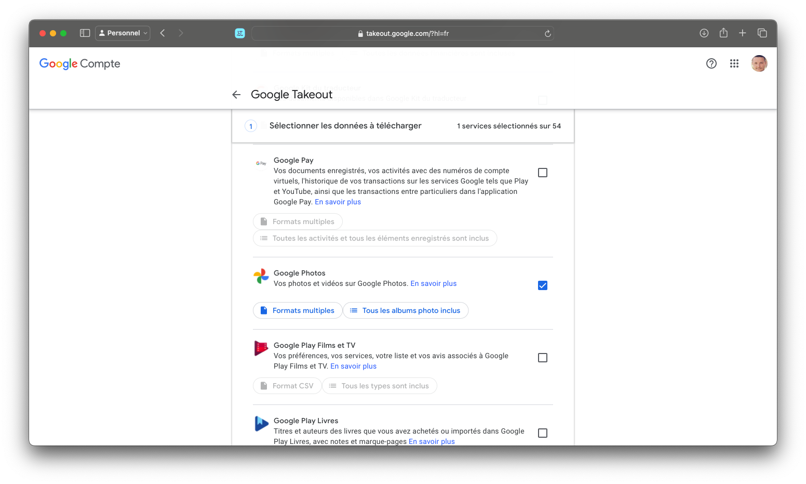Open the Google Compte logo link
This screenshot has height=484, width=806.
pyautogui.click(x=80, y=63)
